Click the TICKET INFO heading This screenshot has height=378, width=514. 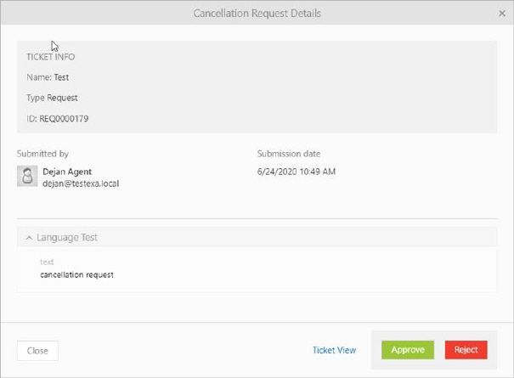[50, 57]
